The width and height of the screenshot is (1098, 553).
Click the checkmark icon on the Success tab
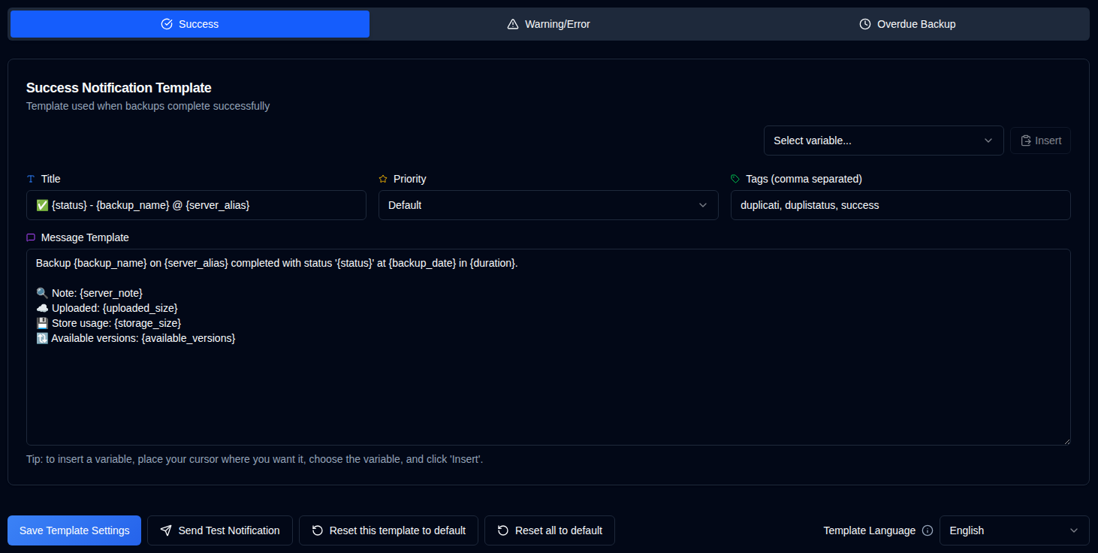[x=166, y=23]
